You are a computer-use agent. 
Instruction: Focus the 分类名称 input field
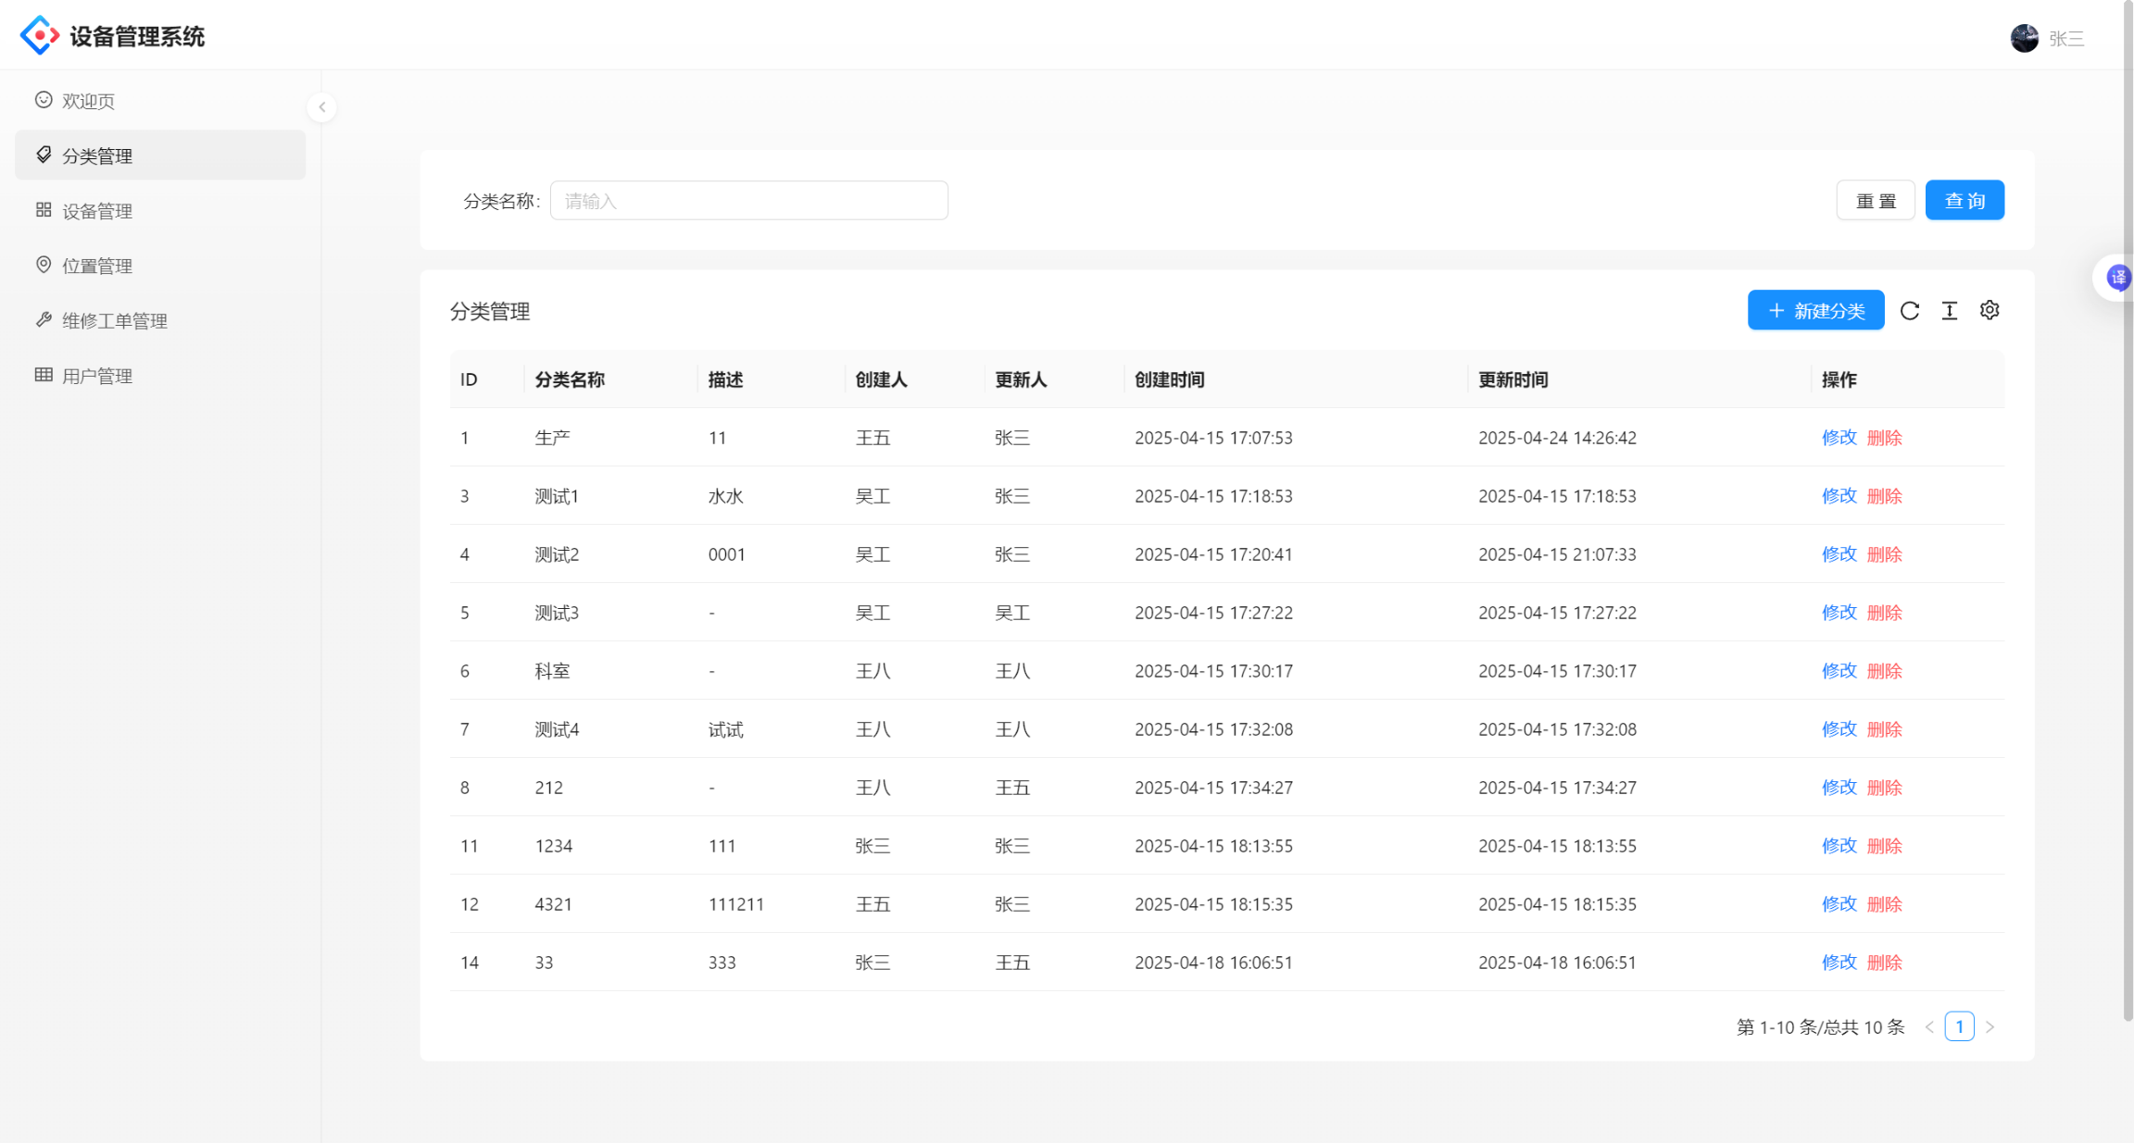pyautogui.click(x=748, y=201)
